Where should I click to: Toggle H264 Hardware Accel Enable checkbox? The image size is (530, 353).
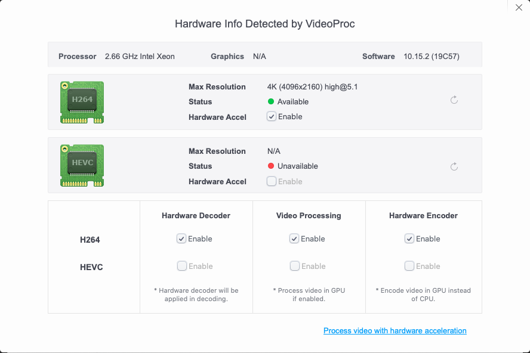(x=272, y=117)
